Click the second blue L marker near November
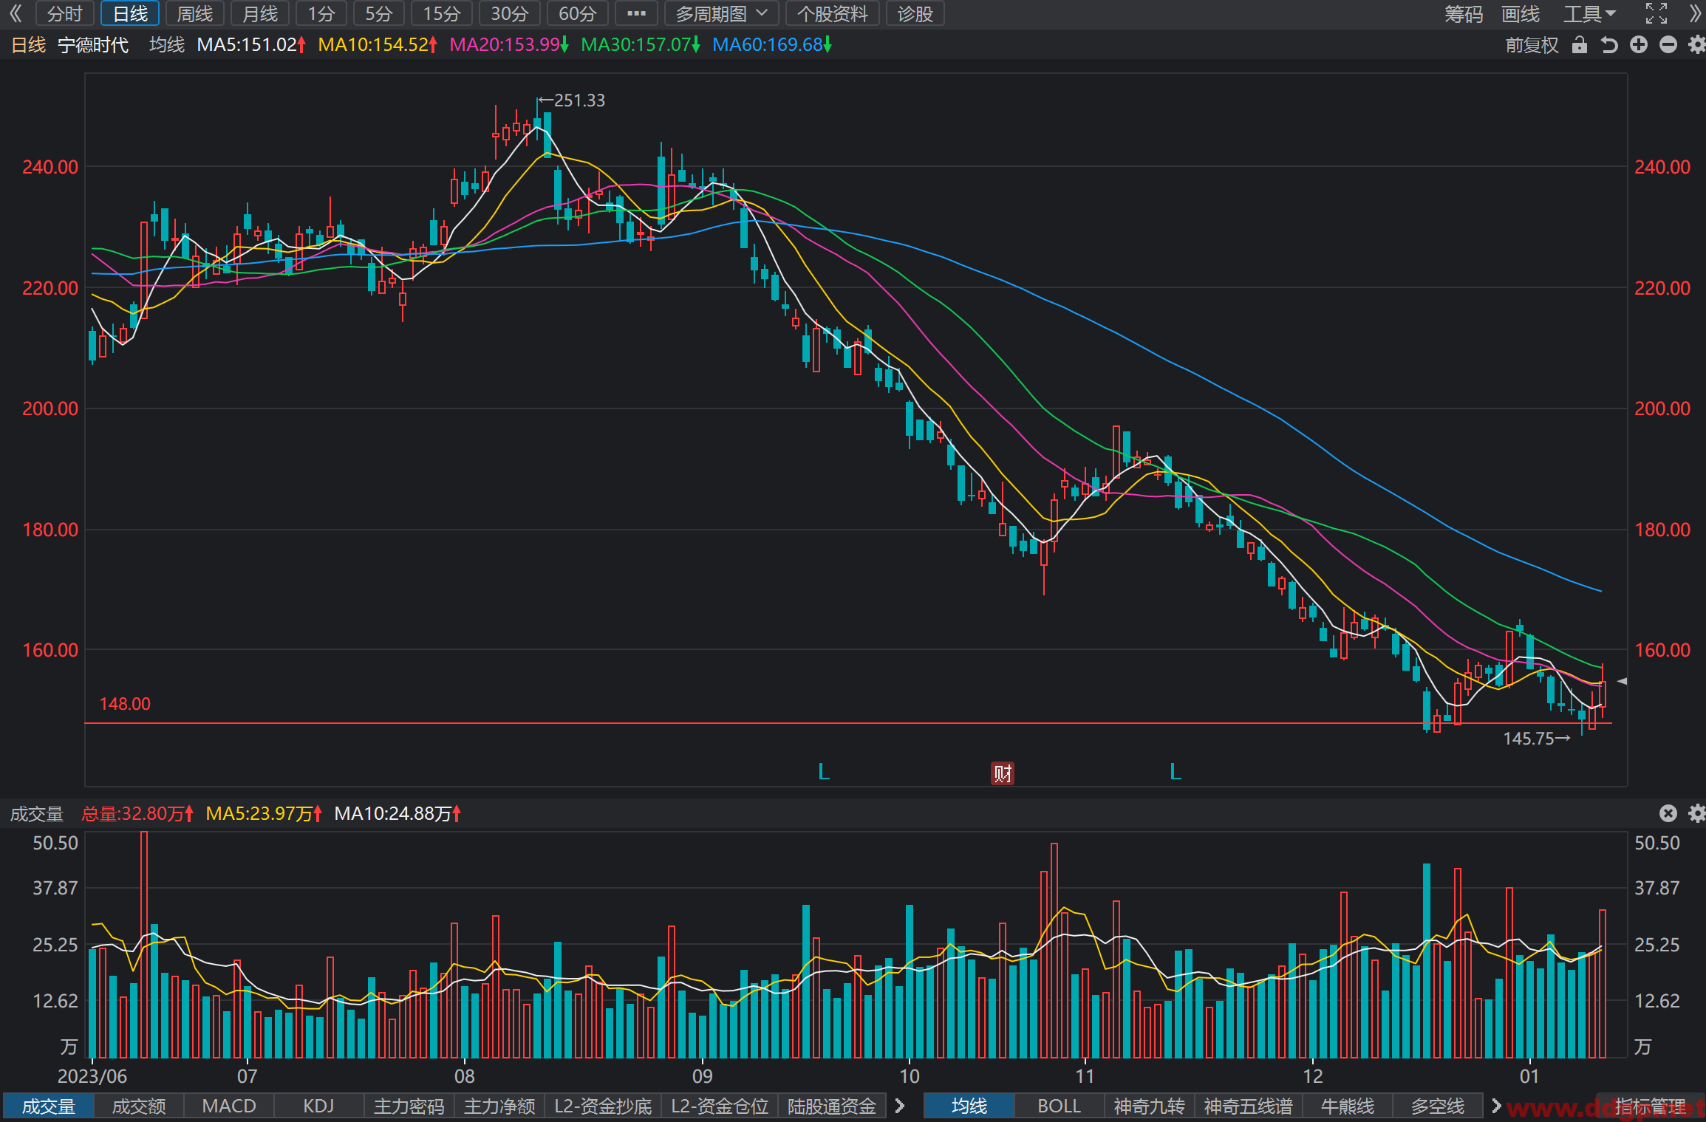Viewport: 1706px width, 1122px height. click(x=1176, y=772)
